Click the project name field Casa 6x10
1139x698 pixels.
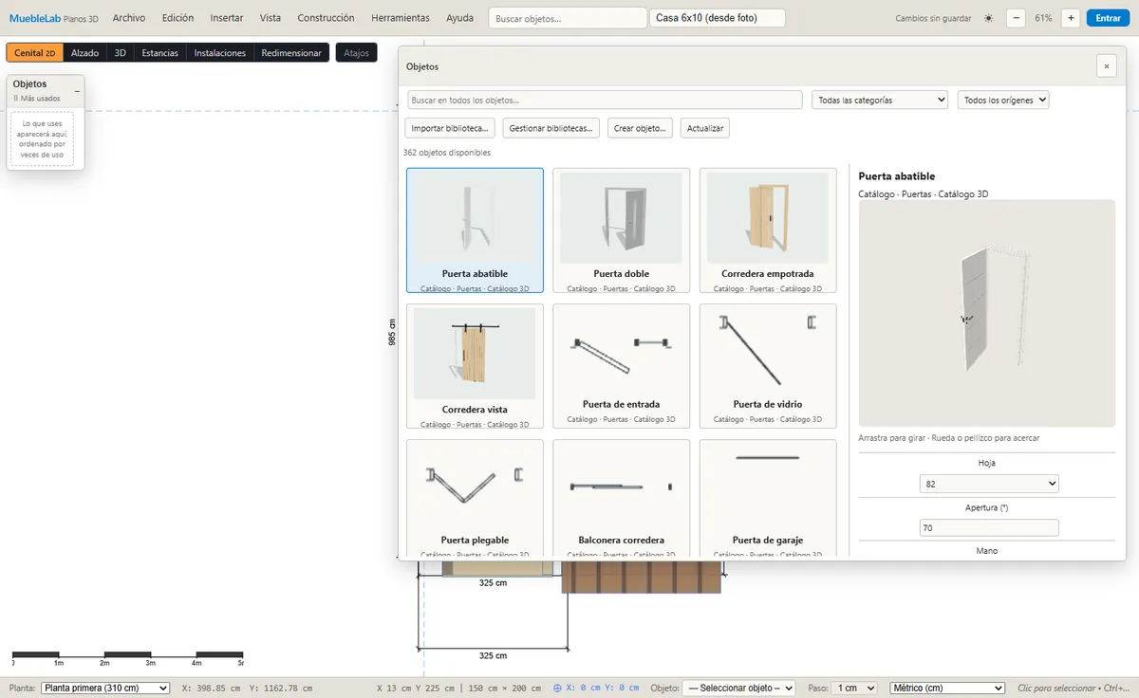click(x=718, y=18)
